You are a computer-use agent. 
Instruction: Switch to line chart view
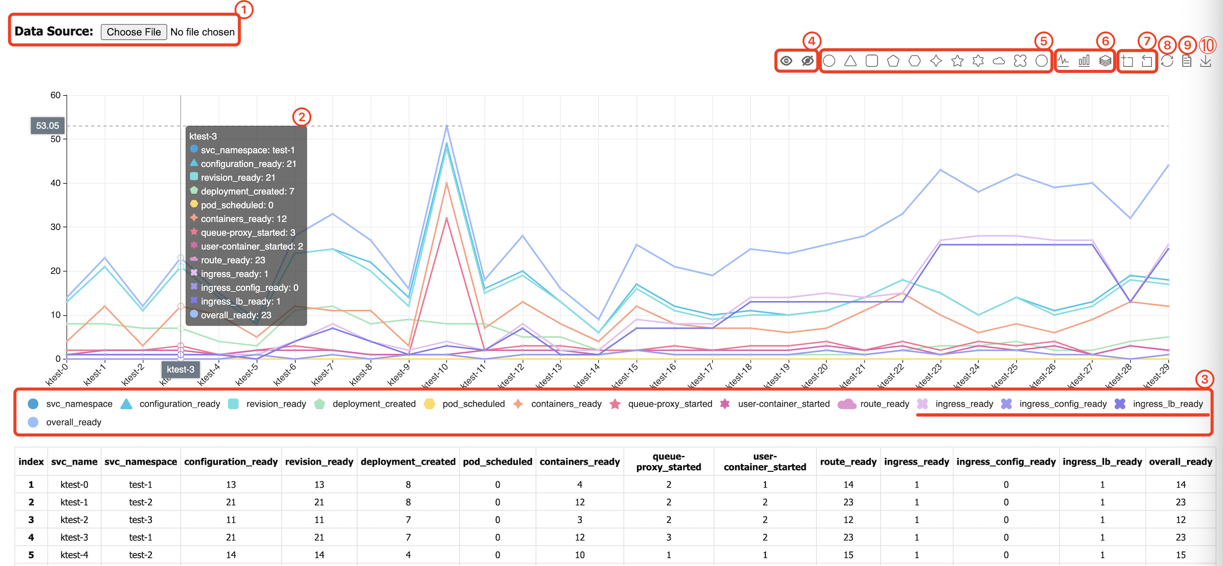[1063, 61]
